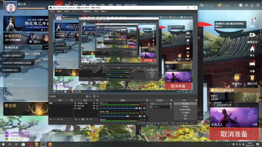Open the 推荐关注 camera icon in game
The image size is (262, 147).
tap(252, 35)
